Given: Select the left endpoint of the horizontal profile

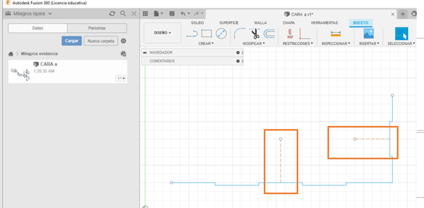Looking at the screenshot, I should pos(171,183).
